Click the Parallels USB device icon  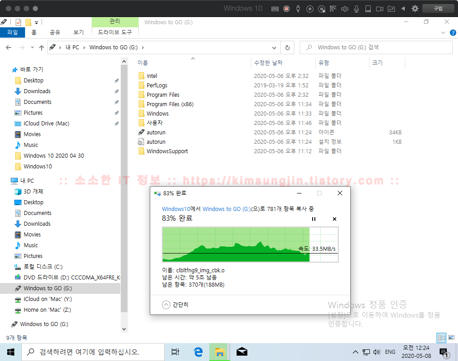click(298, 9)
